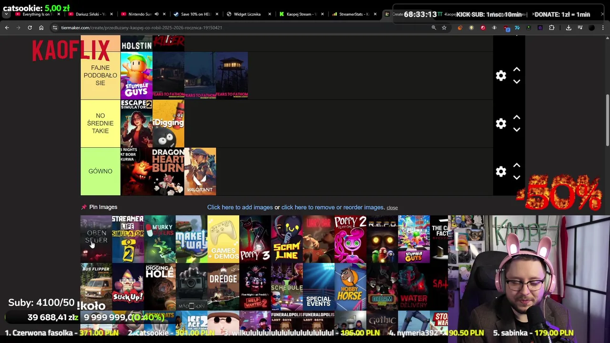
Task: Click the GÓWNO tier label
Action: [x=100, y=171]
